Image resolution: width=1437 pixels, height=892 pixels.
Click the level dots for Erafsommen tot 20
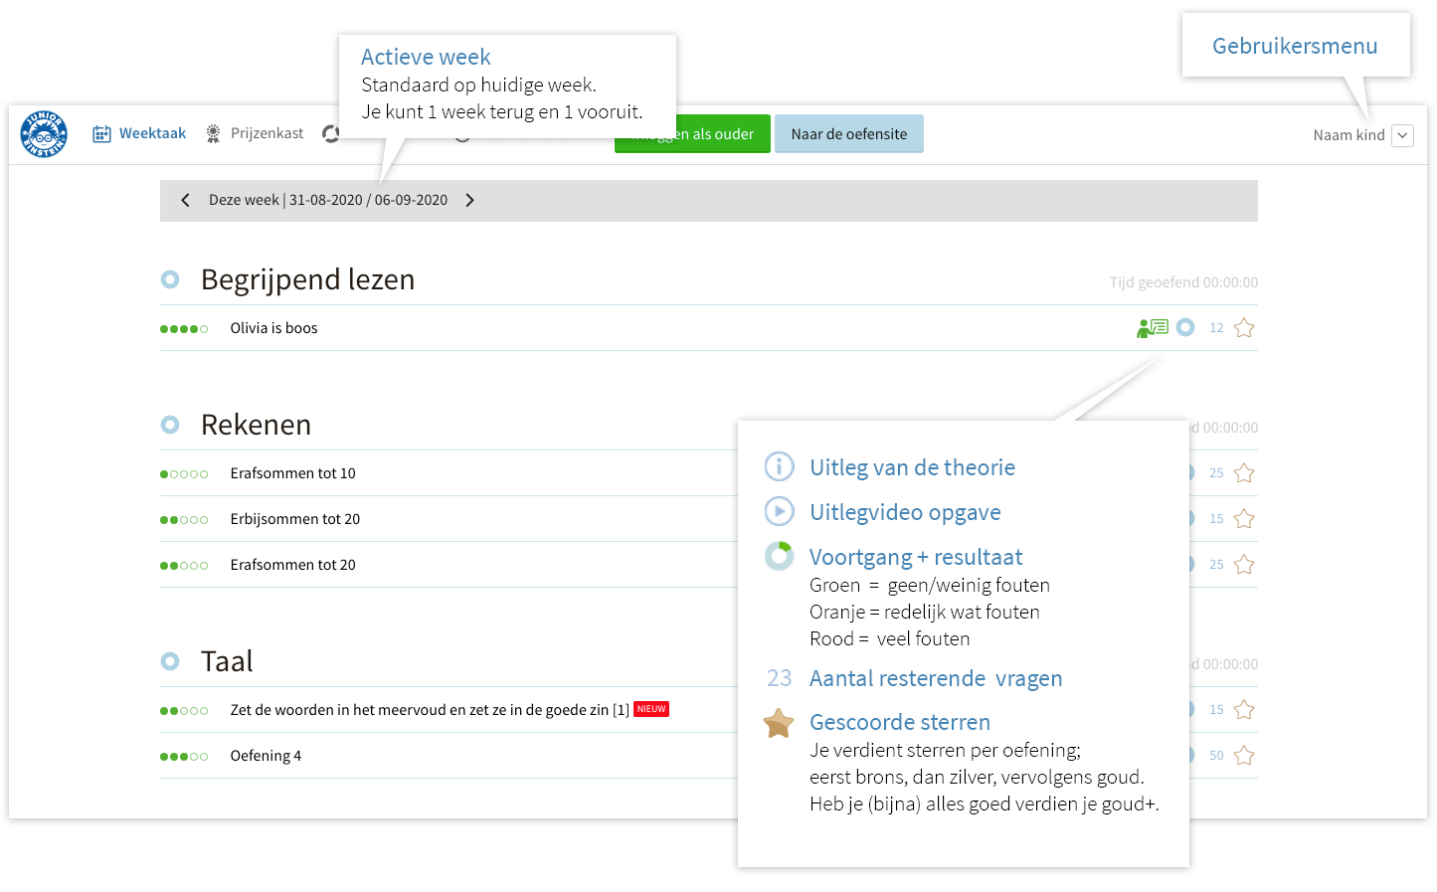[184, 566]
